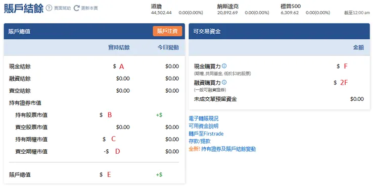374x188 pixels.
Task: Click the 現金結餘 row label
Action: click(x=20, y=67)
